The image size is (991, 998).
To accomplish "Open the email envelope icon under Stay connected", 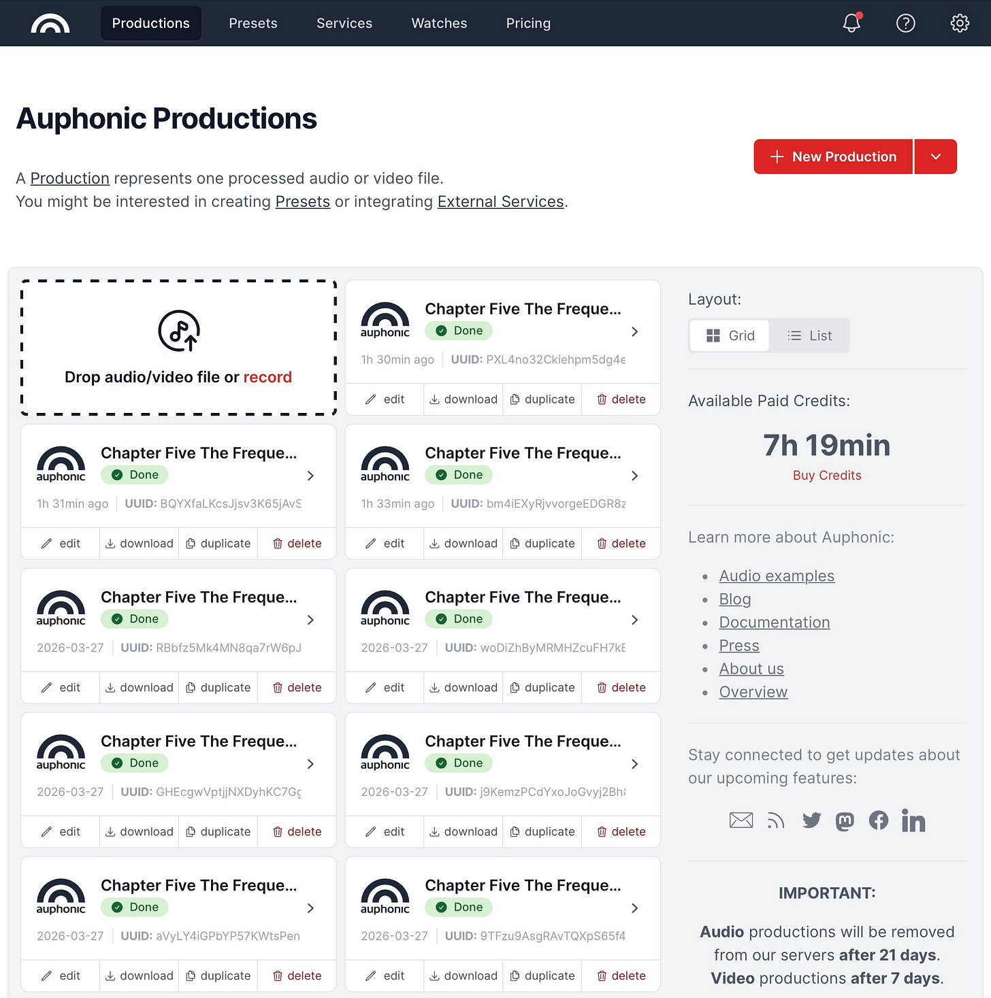I will [741, 820].
